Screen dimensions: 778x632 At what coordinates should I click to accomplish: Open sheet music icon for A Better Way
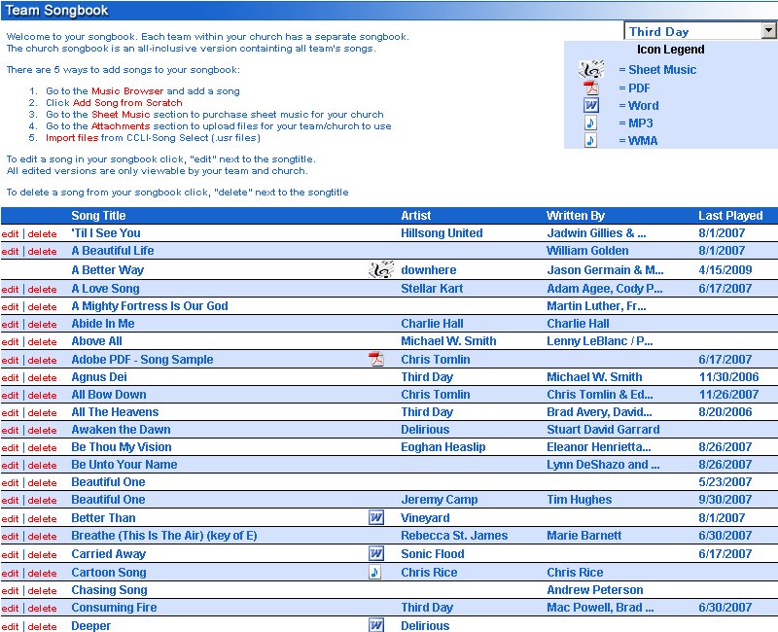point(381,269)
